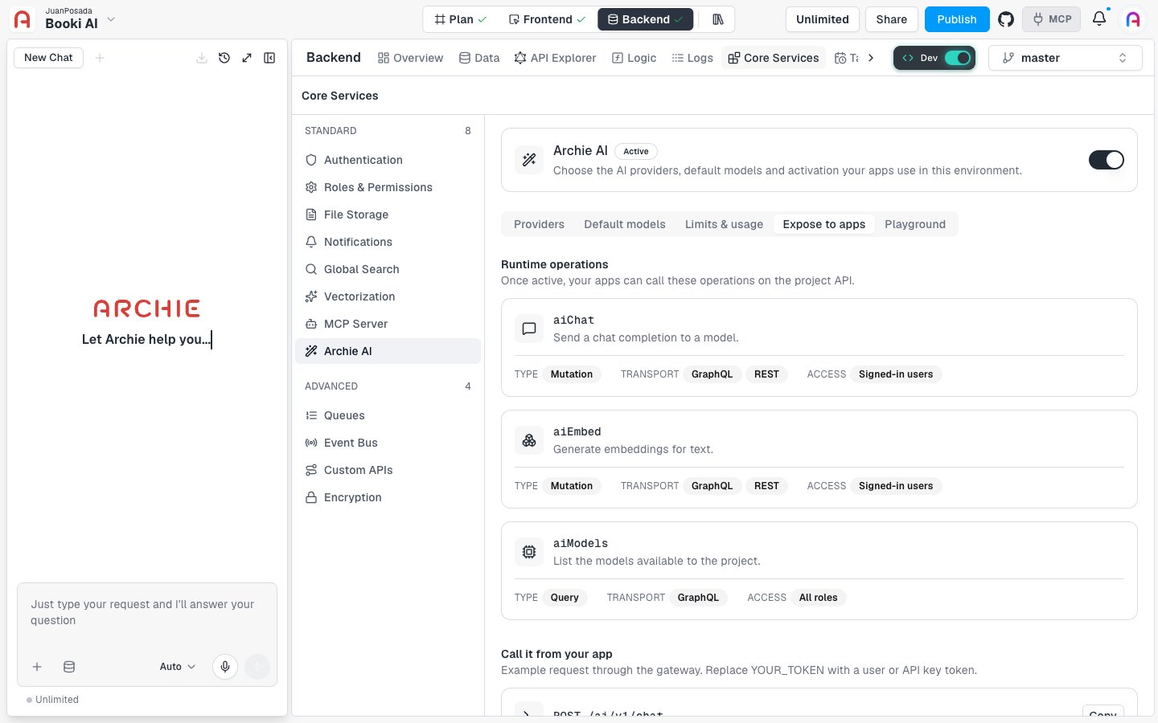Open the Auto model dropdown

tap(178, 667)
